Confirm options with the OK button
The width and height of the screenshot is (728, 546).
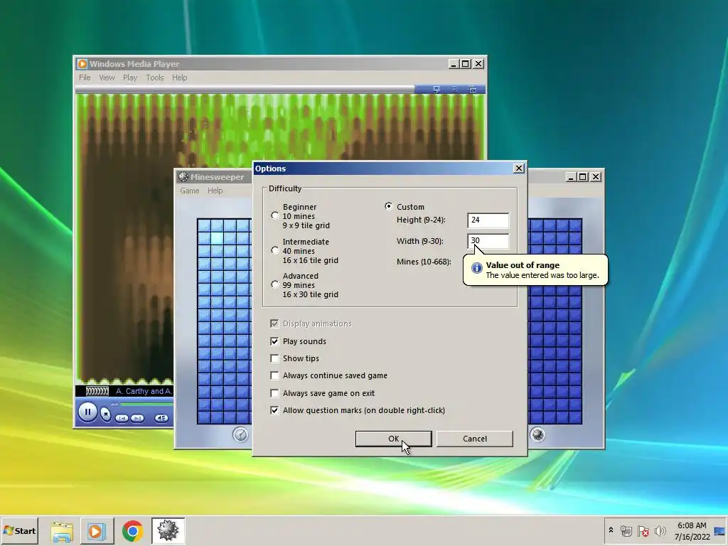393,439
